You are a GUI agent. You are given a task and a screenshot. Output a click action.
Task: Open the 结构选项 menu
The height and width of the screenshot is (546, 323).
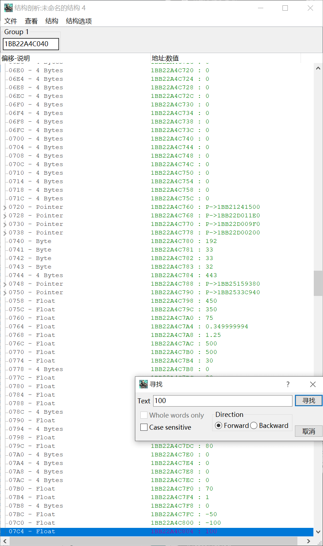click(x=79, y=21)
